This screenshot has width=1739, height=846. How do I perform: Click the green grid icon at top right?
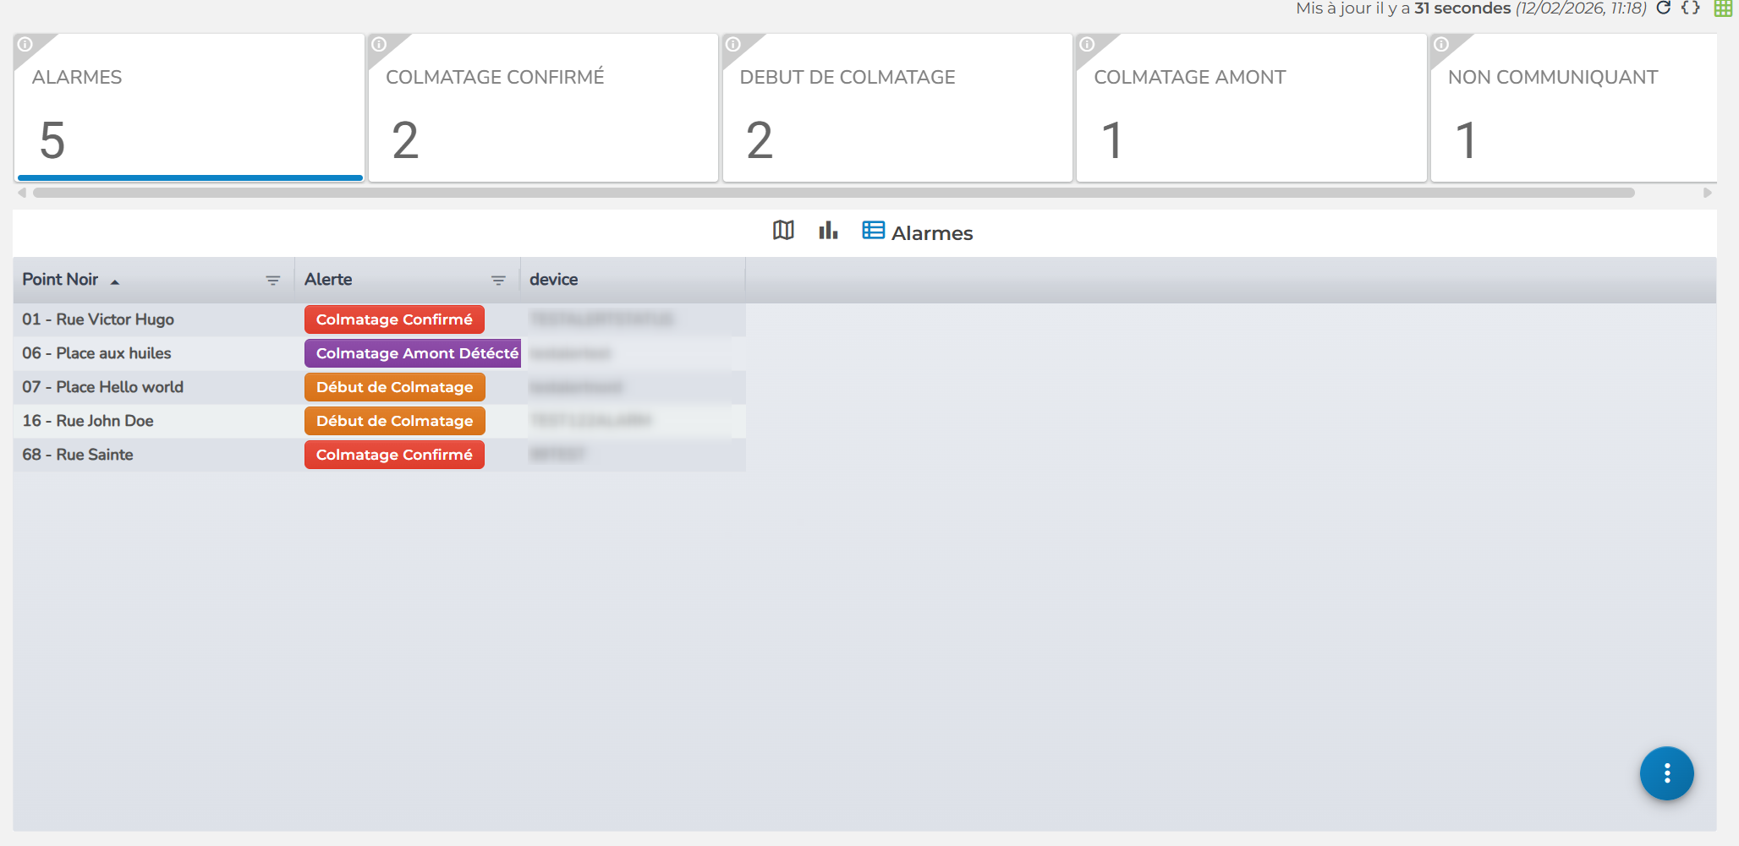[1723, 8]
